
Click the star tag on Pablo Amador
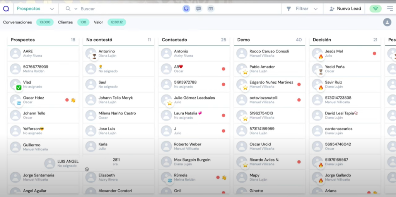click(245, 72)
